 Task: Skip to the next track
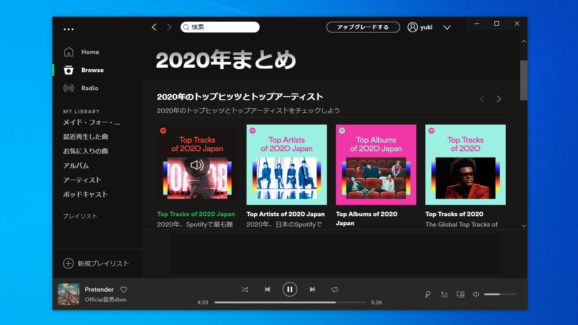pos(312,289)
